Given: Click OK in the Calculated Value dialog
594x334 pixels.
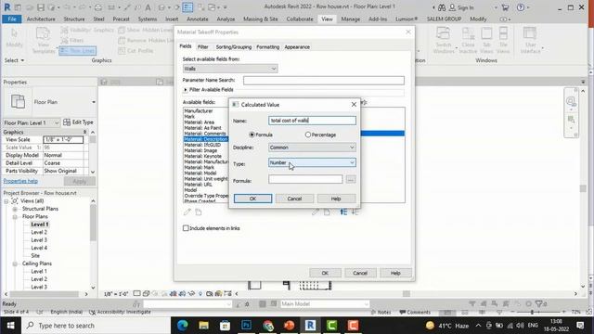Looking at the screenshot, I should [252, 199].
